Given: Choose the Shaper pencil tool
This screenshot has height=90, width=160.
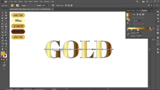Looking at the screenshot, I should coord(2,27).
